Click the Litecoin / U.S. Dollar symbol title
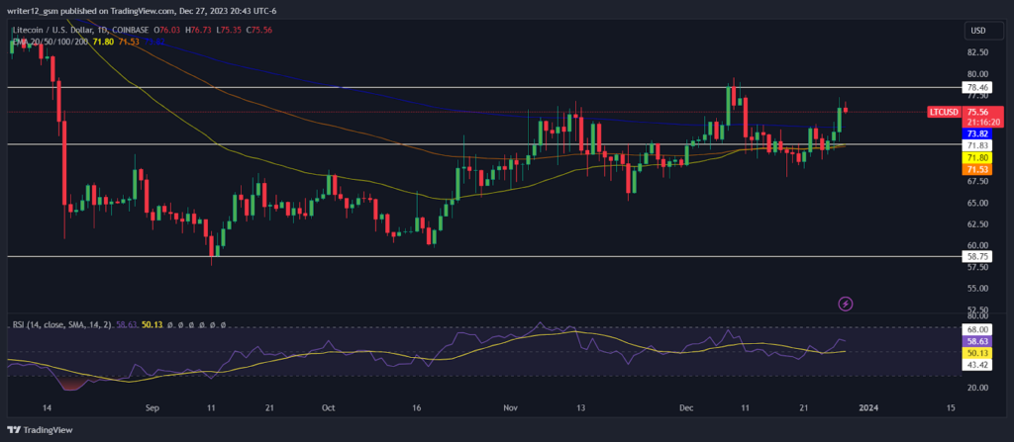Viewport: 1014px width, 442px height. coord(53,30)
